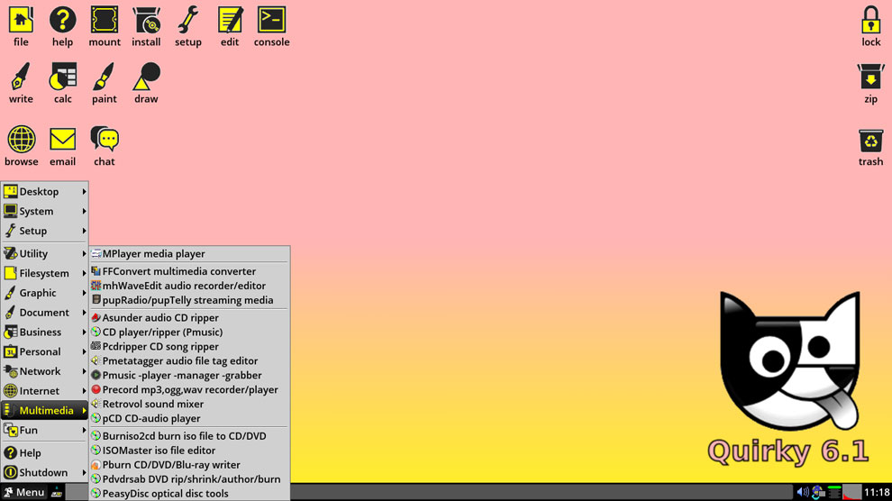
Task: Open the help desktop icon
Action: pos(62,21)
